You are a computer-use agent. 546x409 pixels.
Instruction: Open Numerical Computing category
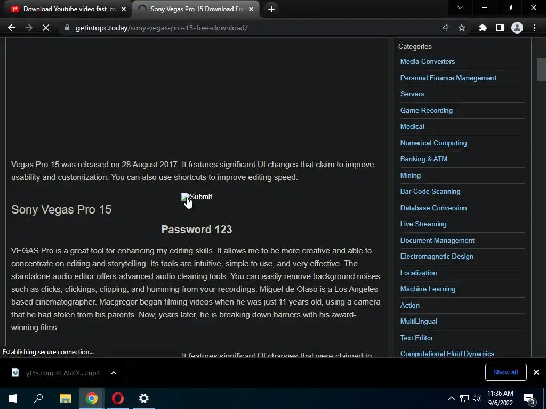[433, 143]
